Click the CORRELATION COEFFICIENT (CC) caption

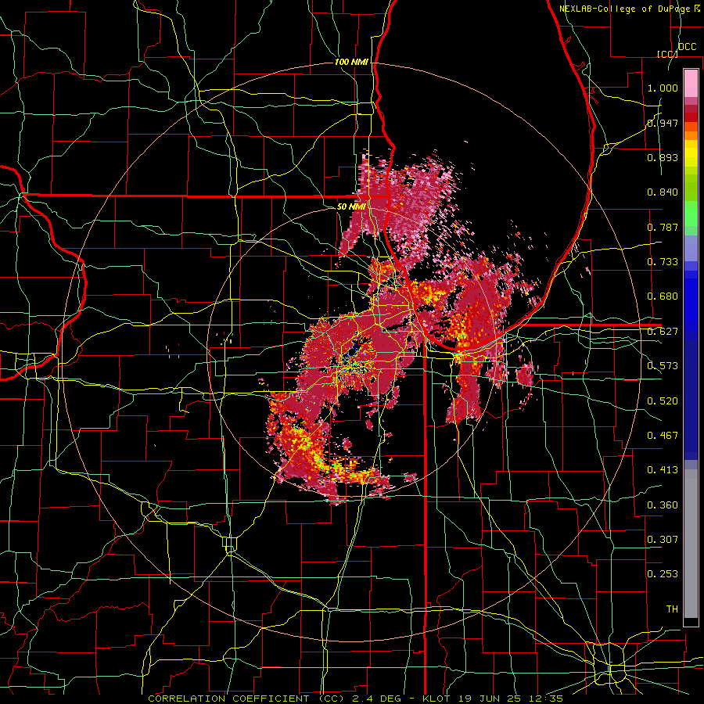[246, 699]
